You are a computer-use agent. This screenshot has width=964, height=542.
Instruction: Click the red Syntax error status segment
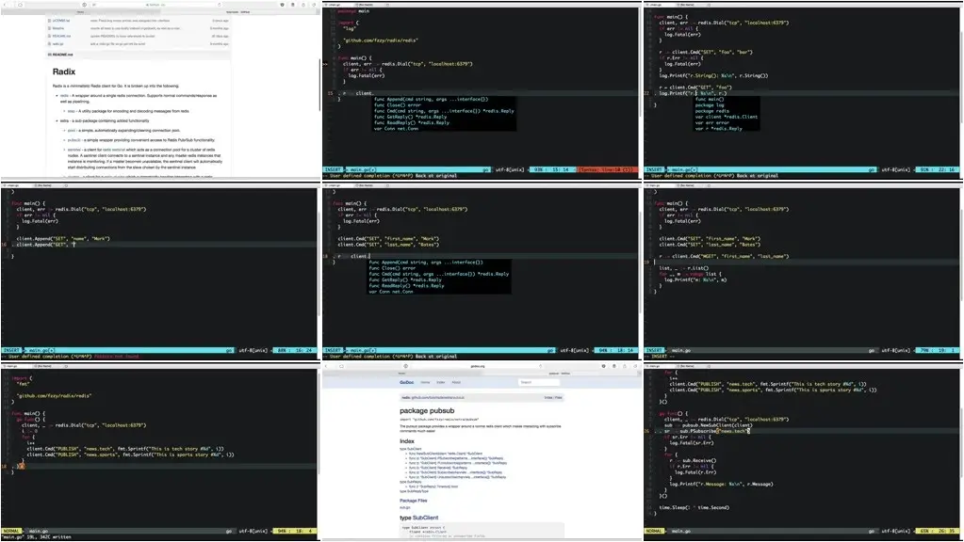tap(606, 169)
